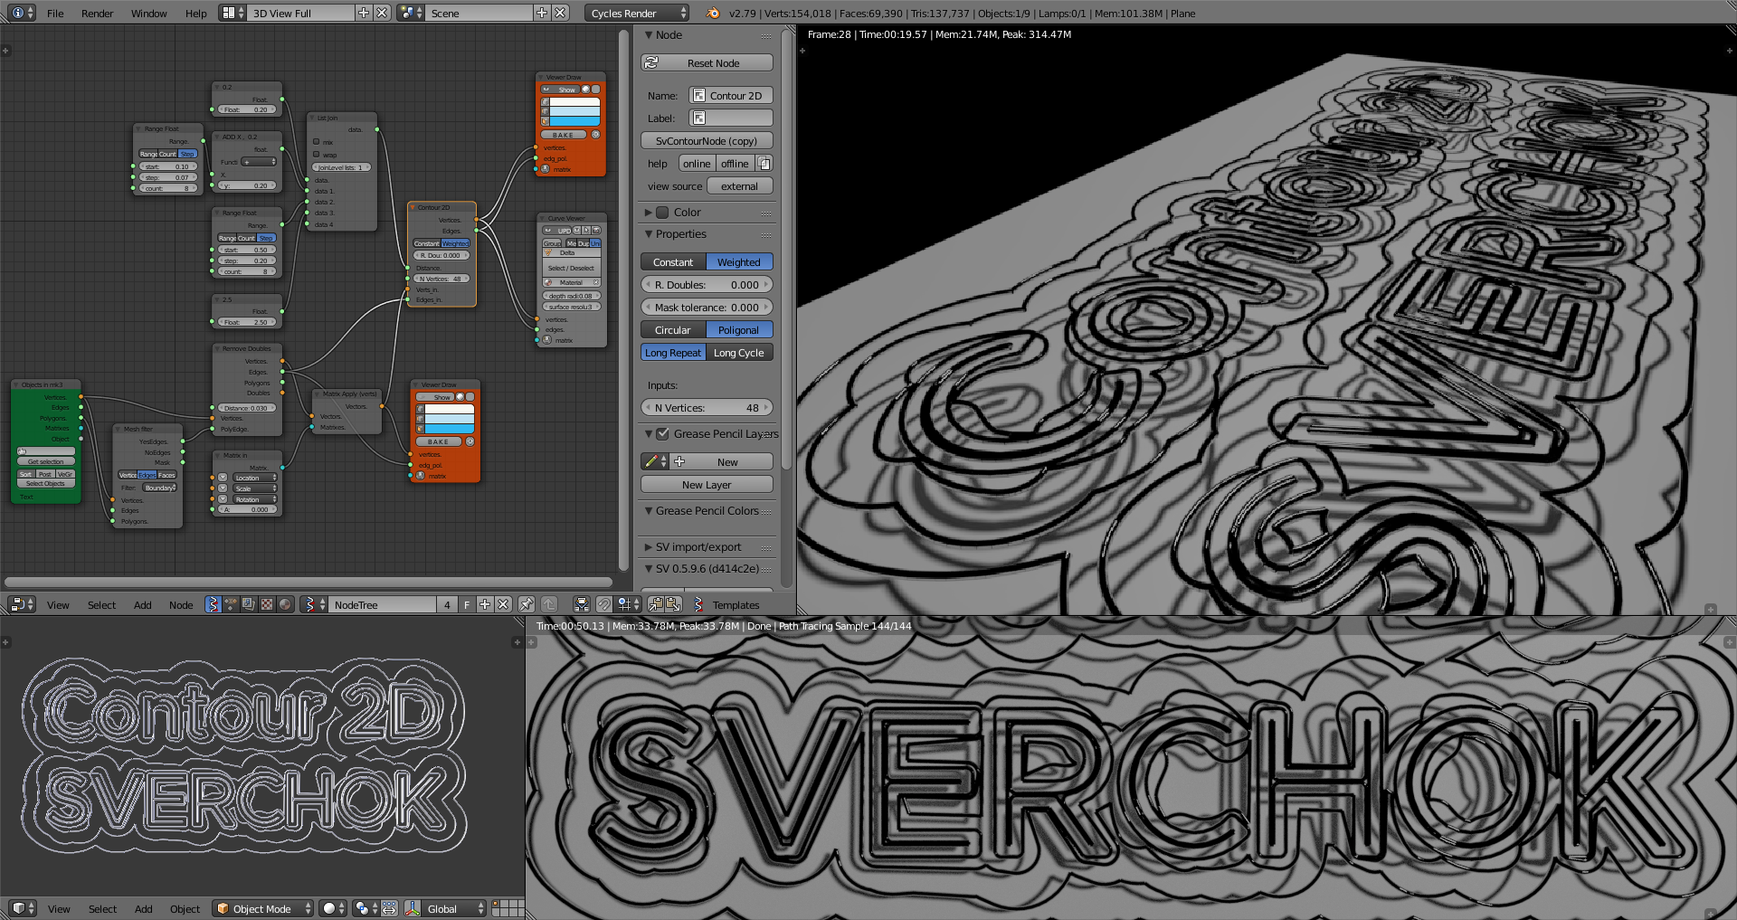Click the go to parent node tree icon
This screenshot has width=1737, height=920.
(549, 604)
